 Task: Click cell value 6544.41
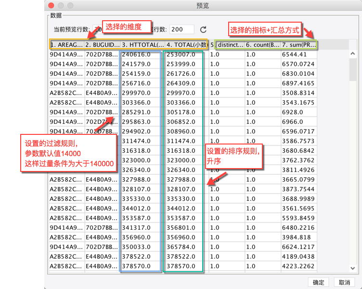tap(294, 54)
